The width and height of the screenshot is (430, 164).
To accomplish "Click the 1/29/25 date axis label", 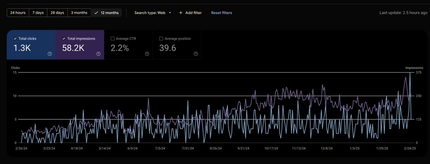I will point(382,148).
